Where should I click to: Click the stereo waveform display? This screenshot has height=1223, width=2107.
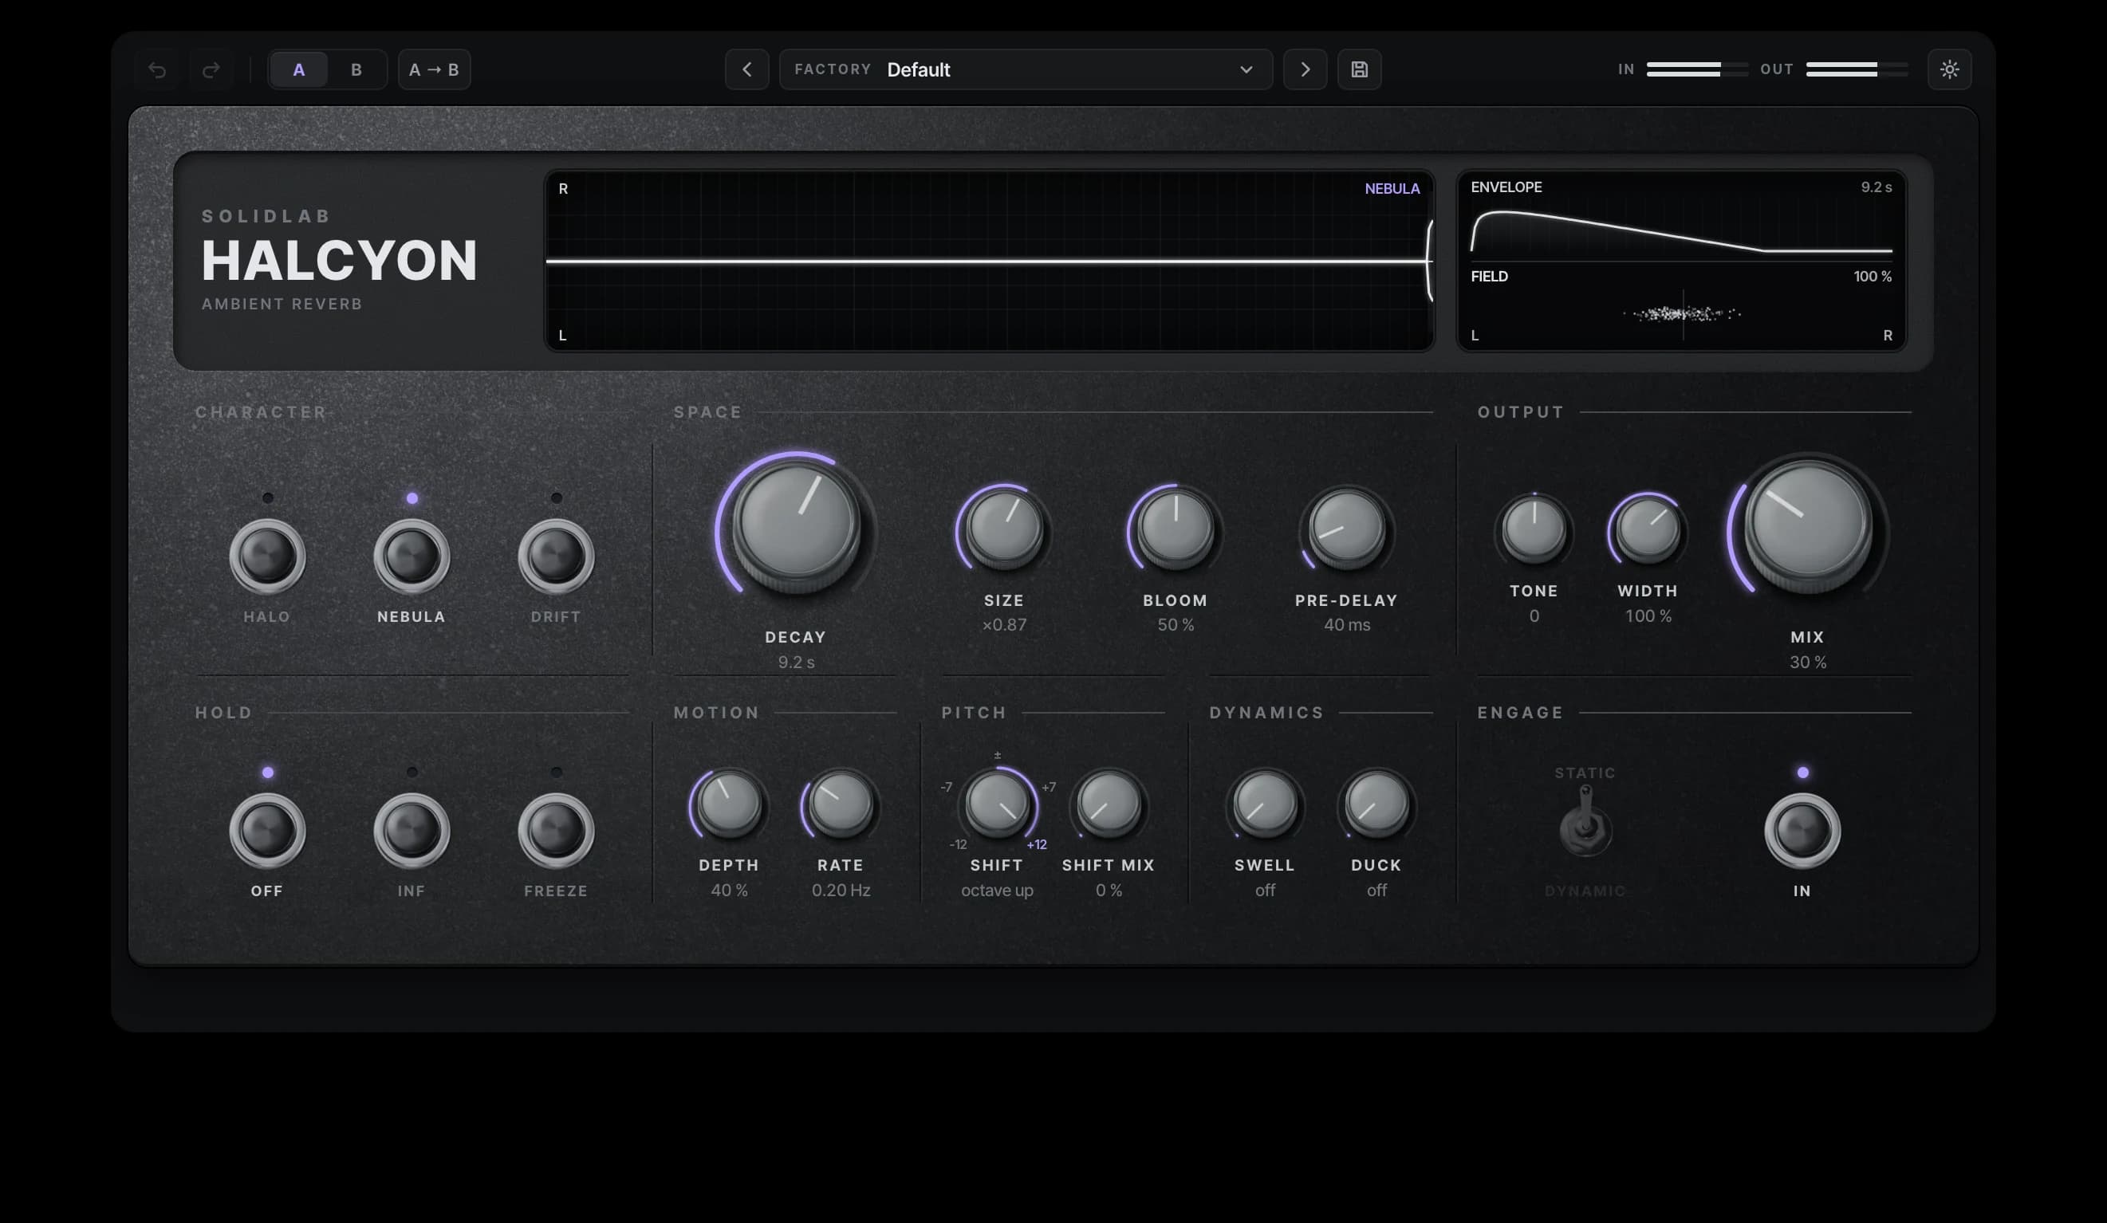point(989,261)
